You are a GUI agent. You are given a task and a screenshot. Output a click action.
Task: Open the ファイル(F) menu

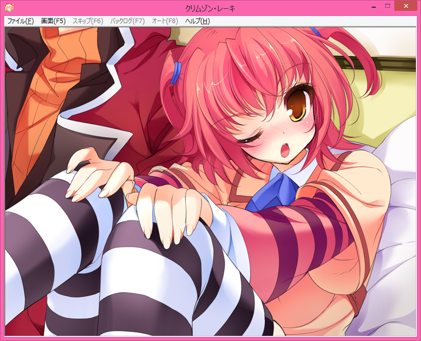[21, 21]
